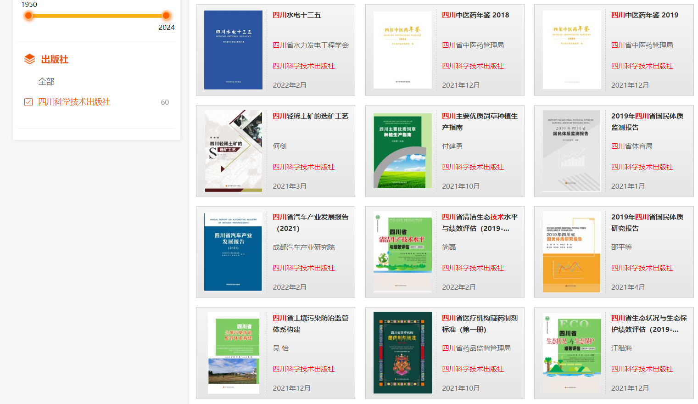The image size is (698, 404).
Task: Open the orange 国民体质研究报告 cover
Action: click(571, 252)
